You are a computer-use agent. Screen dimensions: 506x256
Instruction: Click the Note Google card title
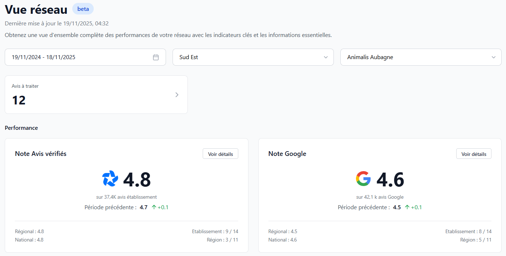(x=287, y=154)
